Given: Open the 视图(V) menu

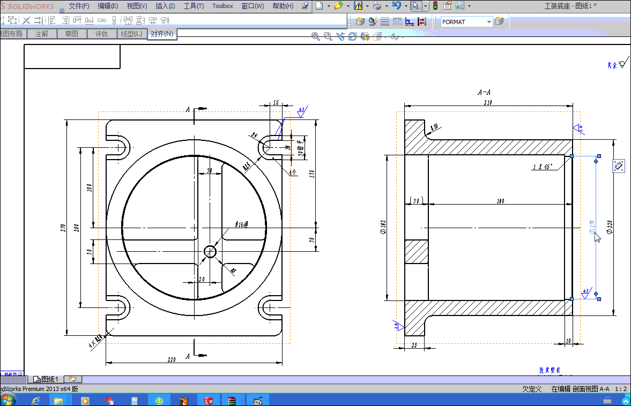Looking at the screenshot, I should [137, 6].
